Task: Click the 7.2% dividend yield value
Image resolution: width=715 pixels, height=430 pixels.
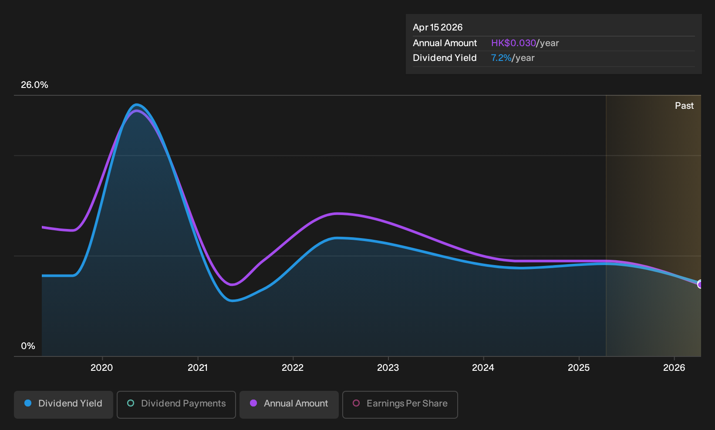Action: [x=501, y=58]
